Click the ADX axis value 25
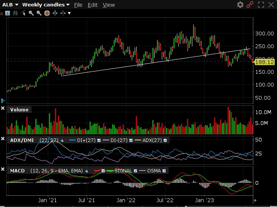The image size is (277, 207). click(x=259, y=154)
